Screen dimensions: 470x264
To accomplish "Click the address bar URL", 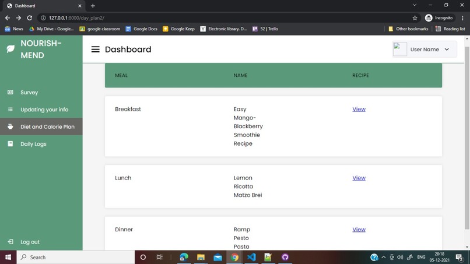I will tap(77, 18).
